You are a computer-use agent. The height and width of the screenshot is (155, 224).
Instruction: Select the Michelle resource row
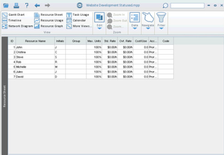click(x=91, y=67)
